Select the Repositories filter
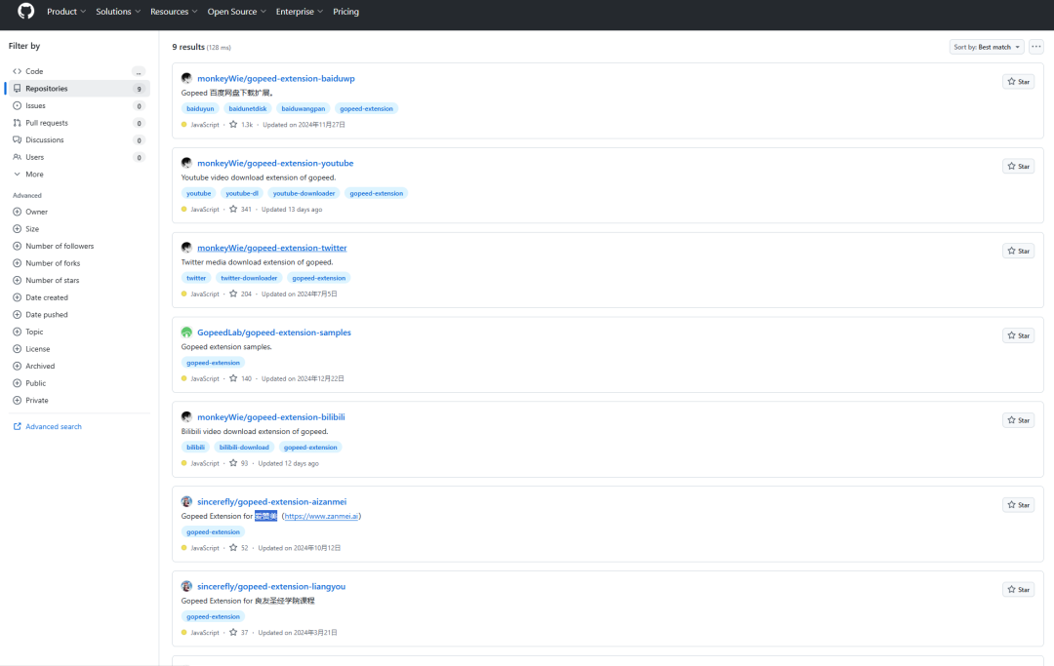The image size is (1054, 666). click(77, 89)
